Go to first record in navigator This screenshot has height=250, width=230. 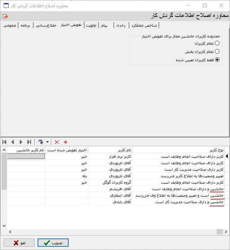(x=5, y=142)
